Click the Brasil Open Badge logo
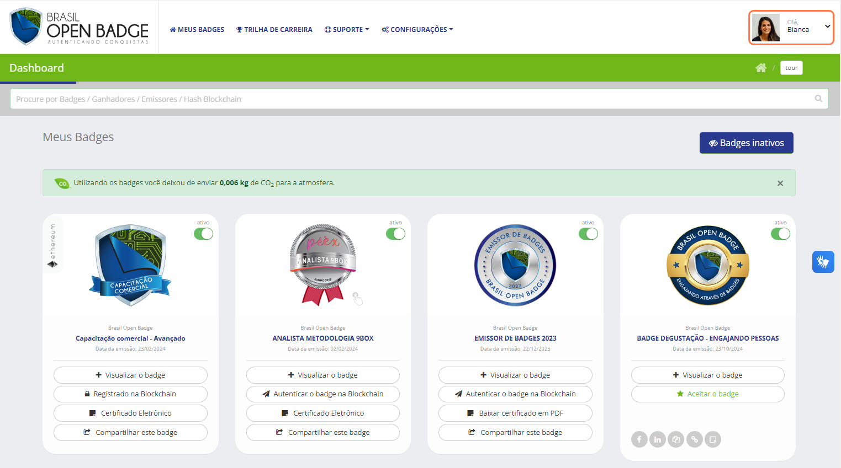Image resolution: width=841 pixels, height=468 pixels. pos(80,26)
